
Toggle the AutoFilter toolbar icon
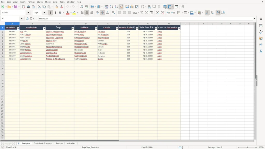(121, 7)
